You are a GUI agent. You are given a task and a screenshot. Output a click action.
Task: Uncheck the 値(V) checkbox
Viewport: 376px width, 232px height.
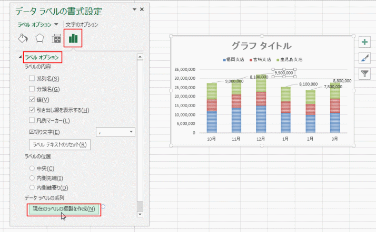coord(32,99)
